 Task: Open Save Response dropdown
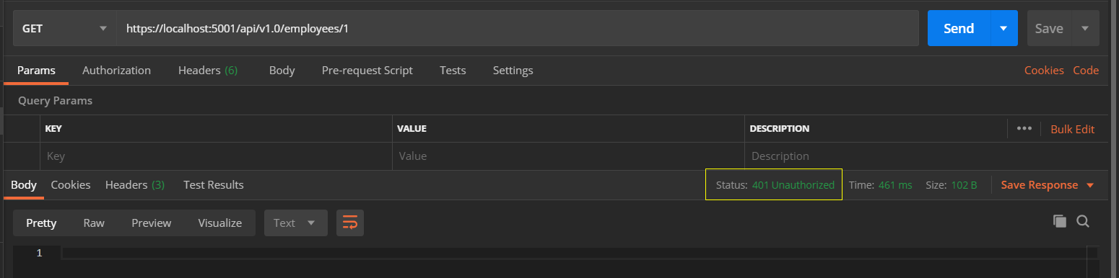coord(1048,185)
